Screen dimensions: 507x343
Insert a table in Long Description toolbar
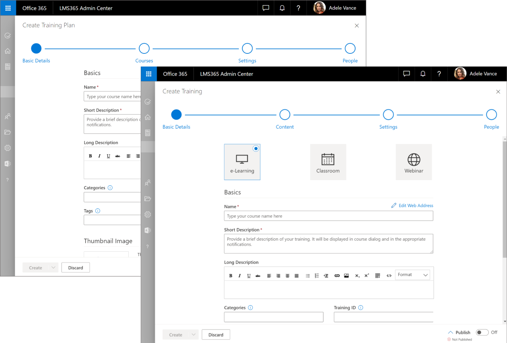pyautogui.click(x=377, y=276)
